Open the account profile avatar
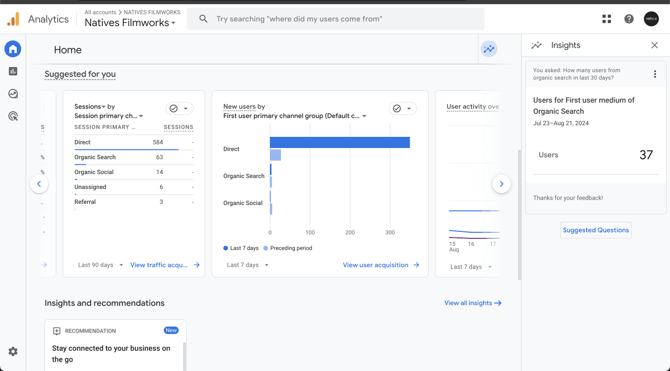Screen dimensions: 670x371 651,19
